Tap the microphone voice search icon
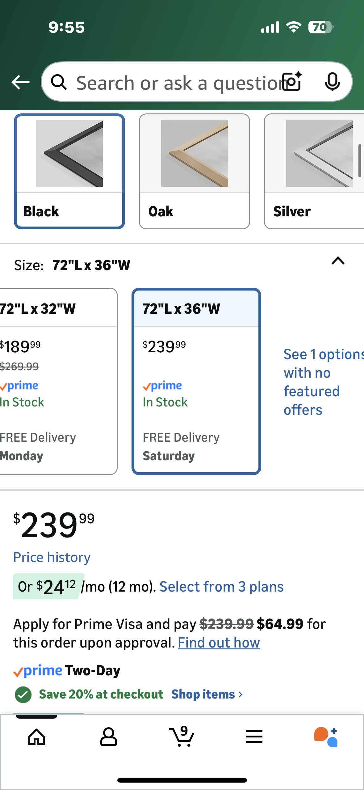364x790 pixels. tap(332, 82)
